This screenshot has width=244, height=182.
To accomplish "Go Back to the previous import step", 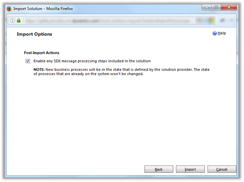I will click(x=159, y=169).
